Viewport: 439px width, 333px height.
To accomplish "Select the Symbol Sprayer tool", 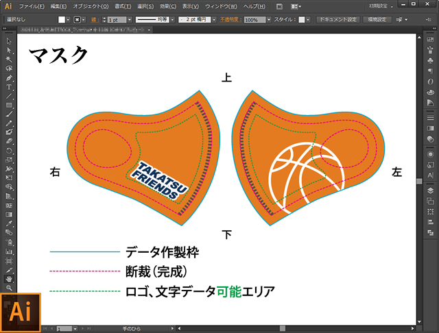I will (x=9, y=242).
